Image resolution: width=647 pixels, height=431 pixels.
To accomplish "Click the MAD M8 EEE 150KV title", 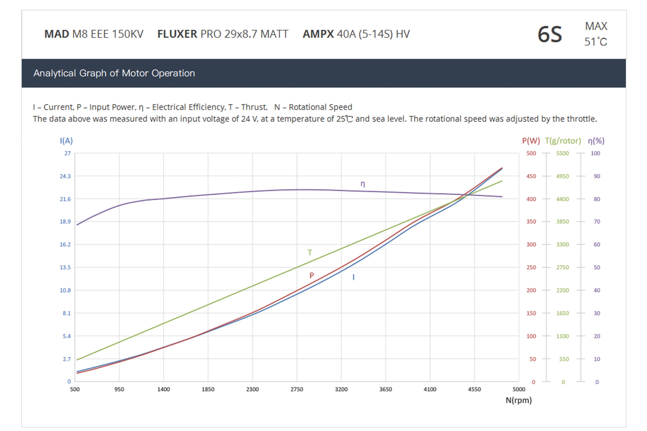I will (93, 34).
